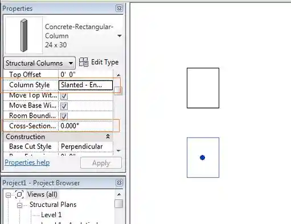This screenshot has height=224, width=291.
Task: Click the Cross-Section rotation value 0.000°
Action: click(85, 126)
